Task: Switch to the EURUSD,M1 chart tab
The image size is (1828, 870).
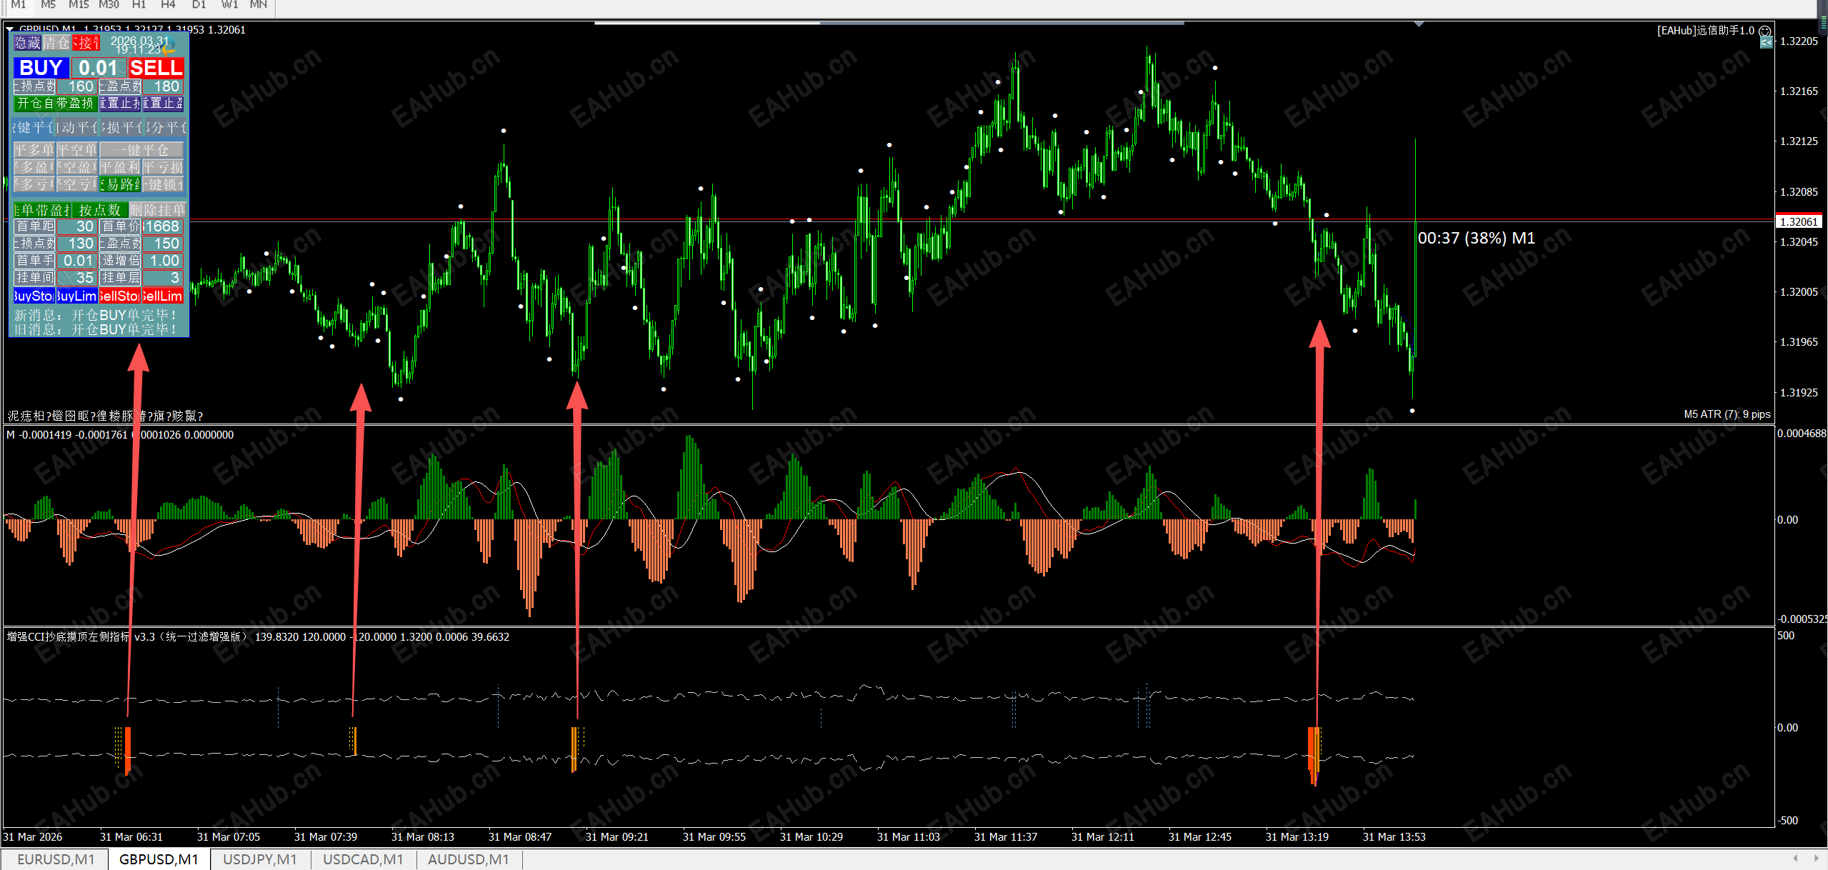Action: pyautogui.click(x=56, y=859)
